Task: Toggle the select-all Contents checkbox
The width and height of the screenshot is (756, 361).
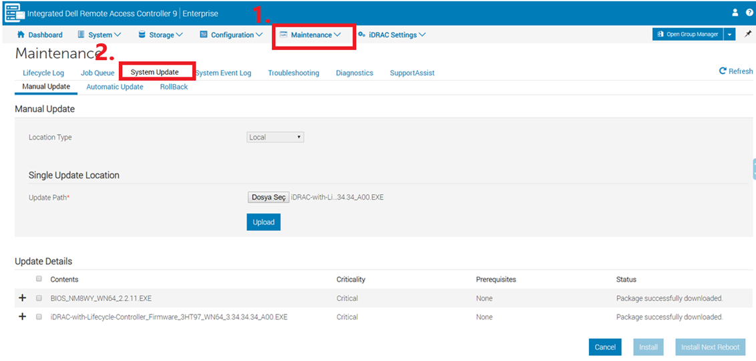Action: click(39, 278)
